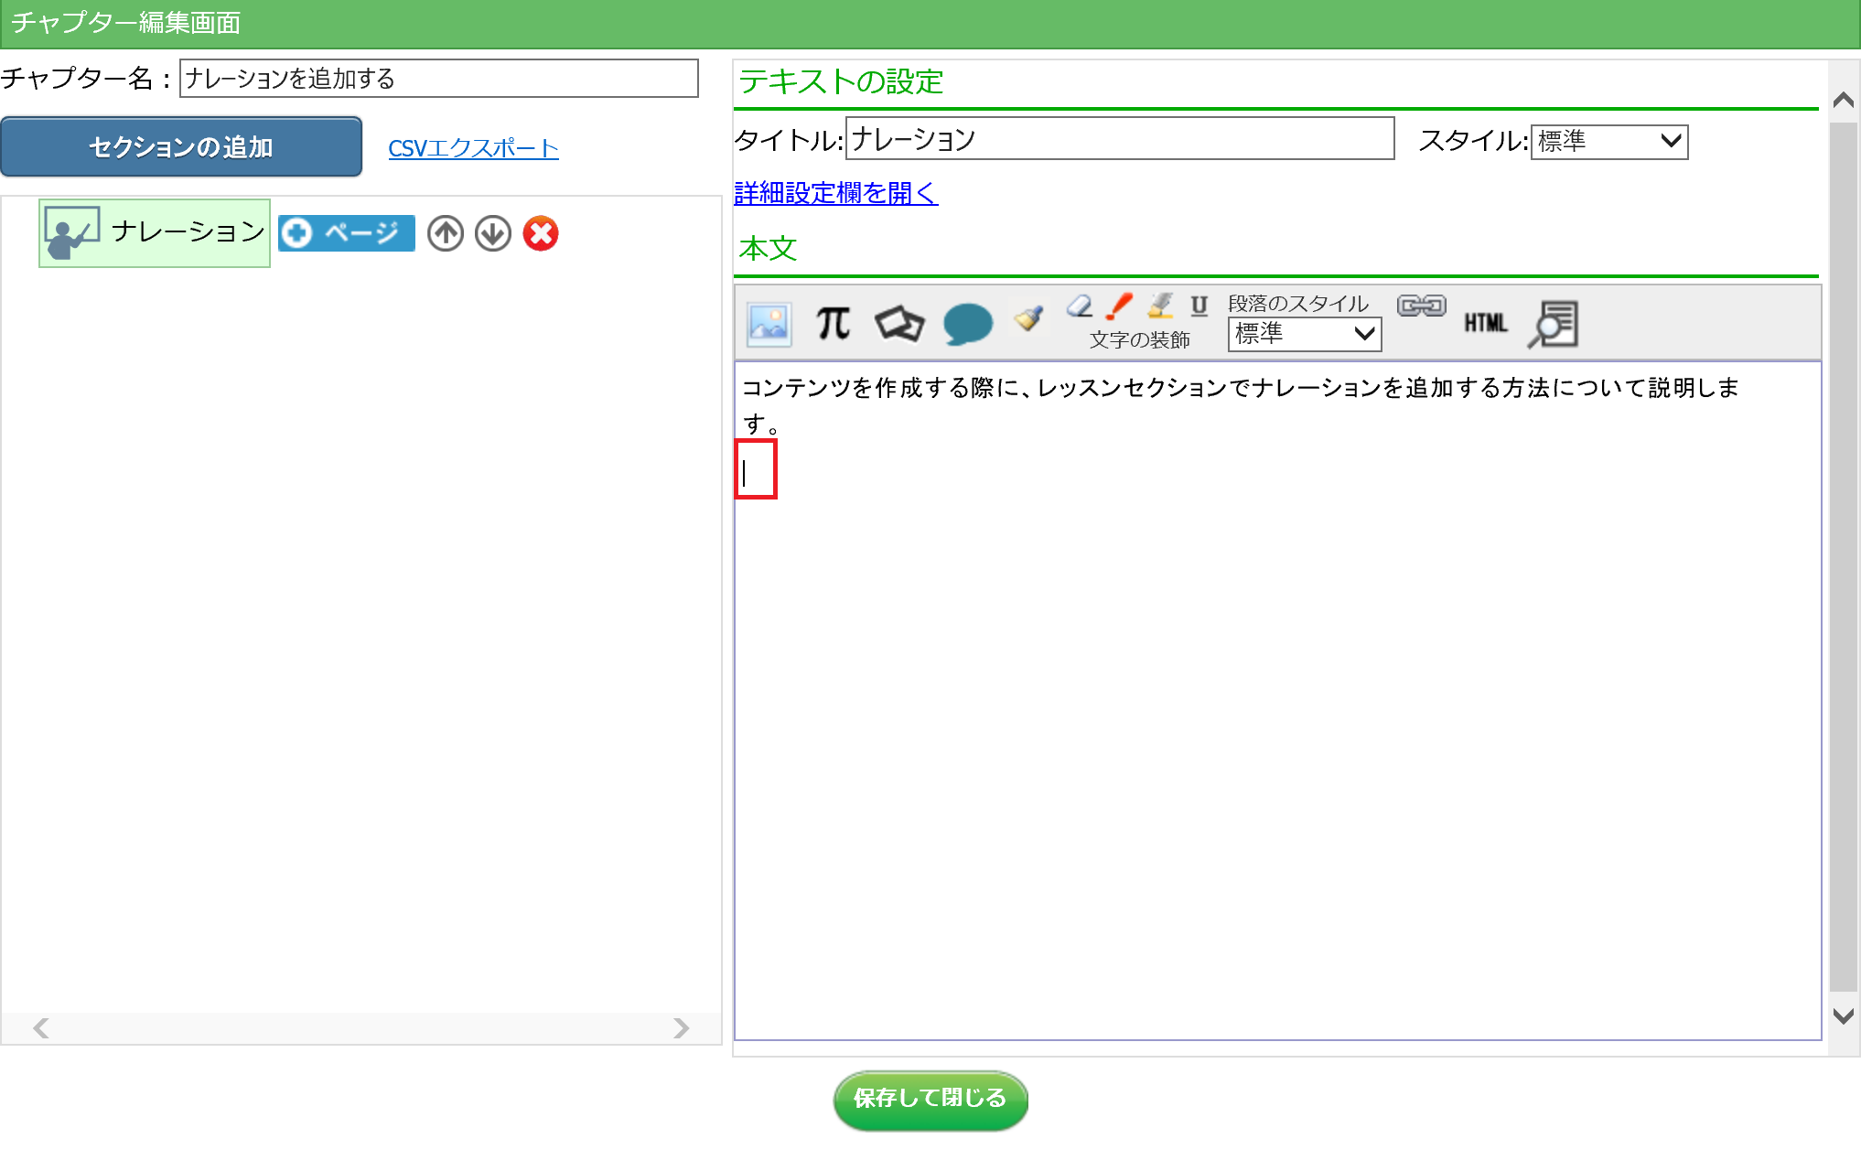Open the preview document icon

point(1553,324)
